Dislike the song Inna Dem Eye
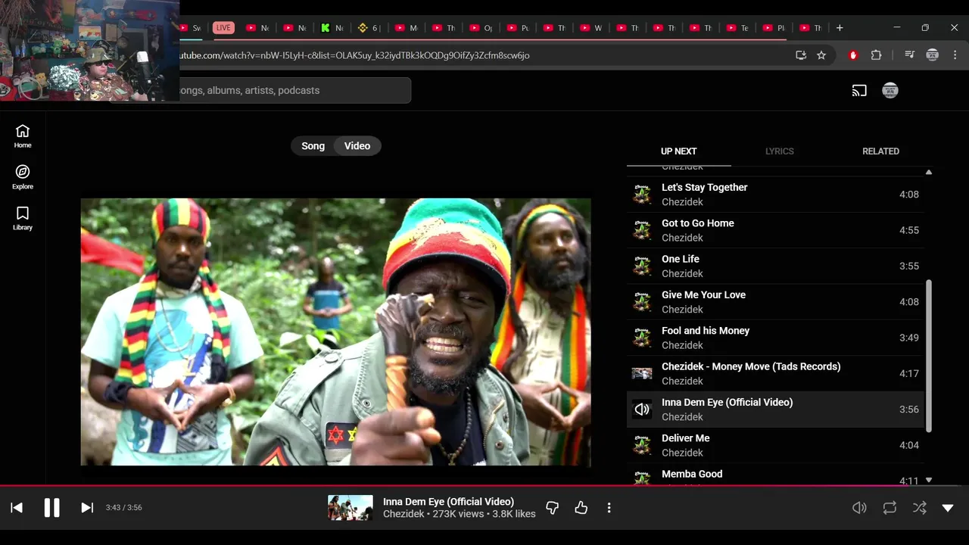The width and height of the screenshot is (969, 545). coord(553,508)
